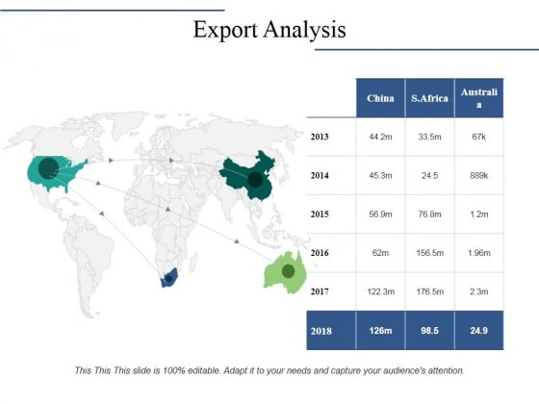Select the 126m cell

[x=380, y=331]
